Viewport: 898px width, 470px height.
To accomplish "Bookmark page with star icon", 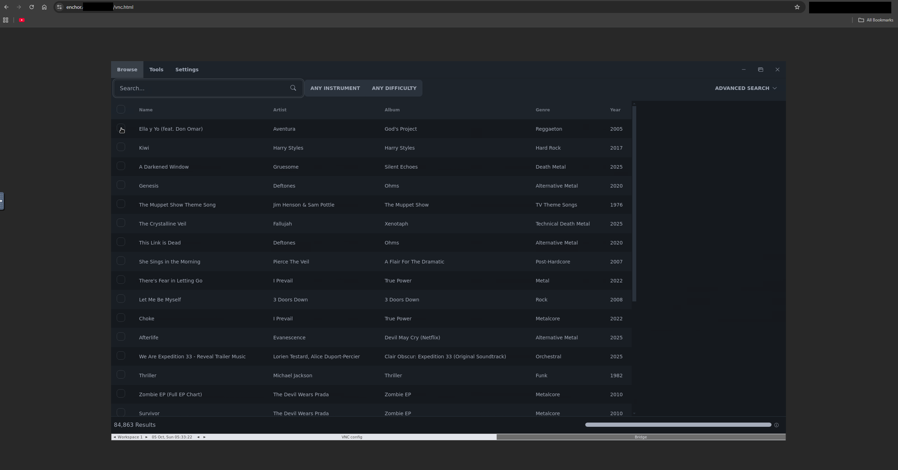I will [797, 7].
